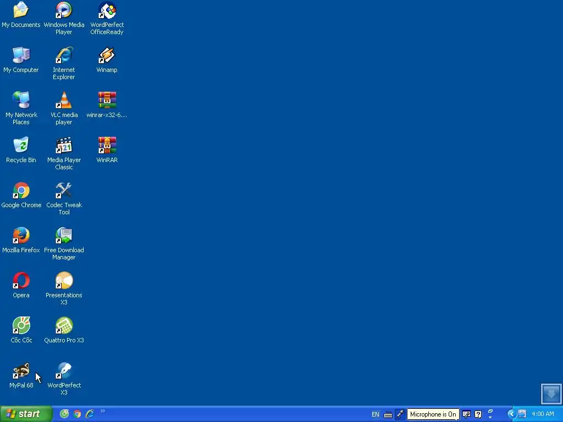
Task: Click the 4:00 AM taskbar clock
Action: (543, 414)
